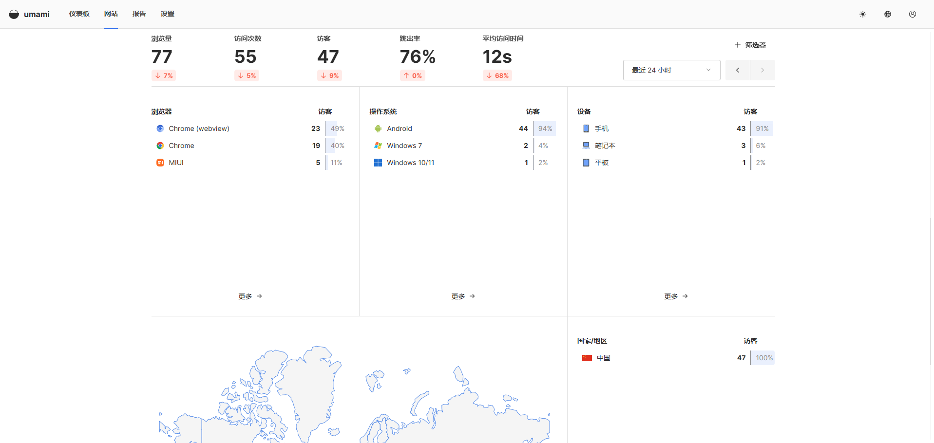Add a filter with 筛选器 button
This screenshot has height=443, width=934.
pyautogui.click(x=750, y=45)
